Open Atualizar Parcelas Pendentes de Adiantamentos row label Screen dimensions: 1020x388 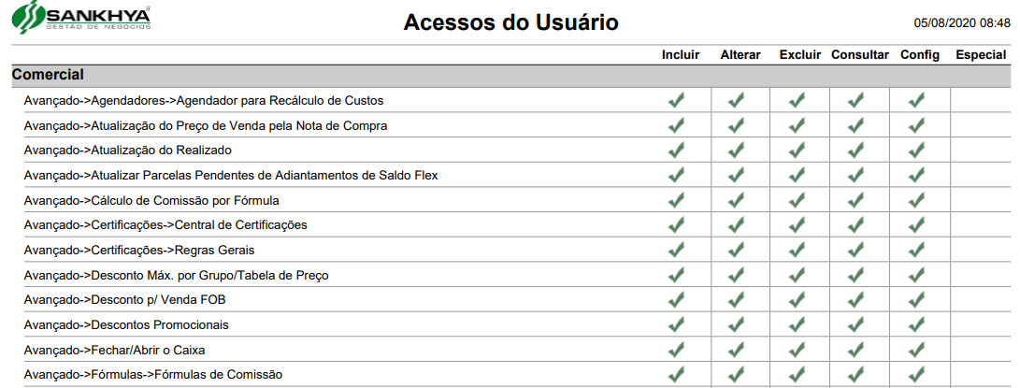coord(231,175)
